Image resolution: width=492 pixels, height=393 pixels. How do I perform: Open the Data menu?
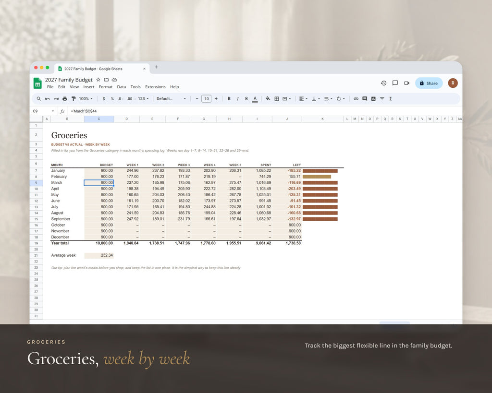tap(122, 87)
